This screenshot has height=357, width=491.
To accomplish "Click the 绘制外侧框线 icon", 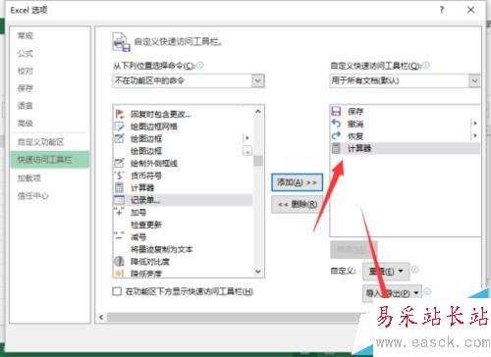I will pyautogui.click(x=120, y=163).
